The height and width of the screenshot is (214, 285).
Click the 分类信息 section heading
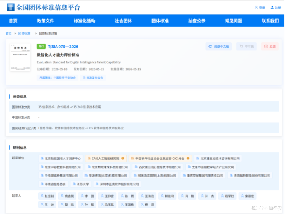pos(20,96)
